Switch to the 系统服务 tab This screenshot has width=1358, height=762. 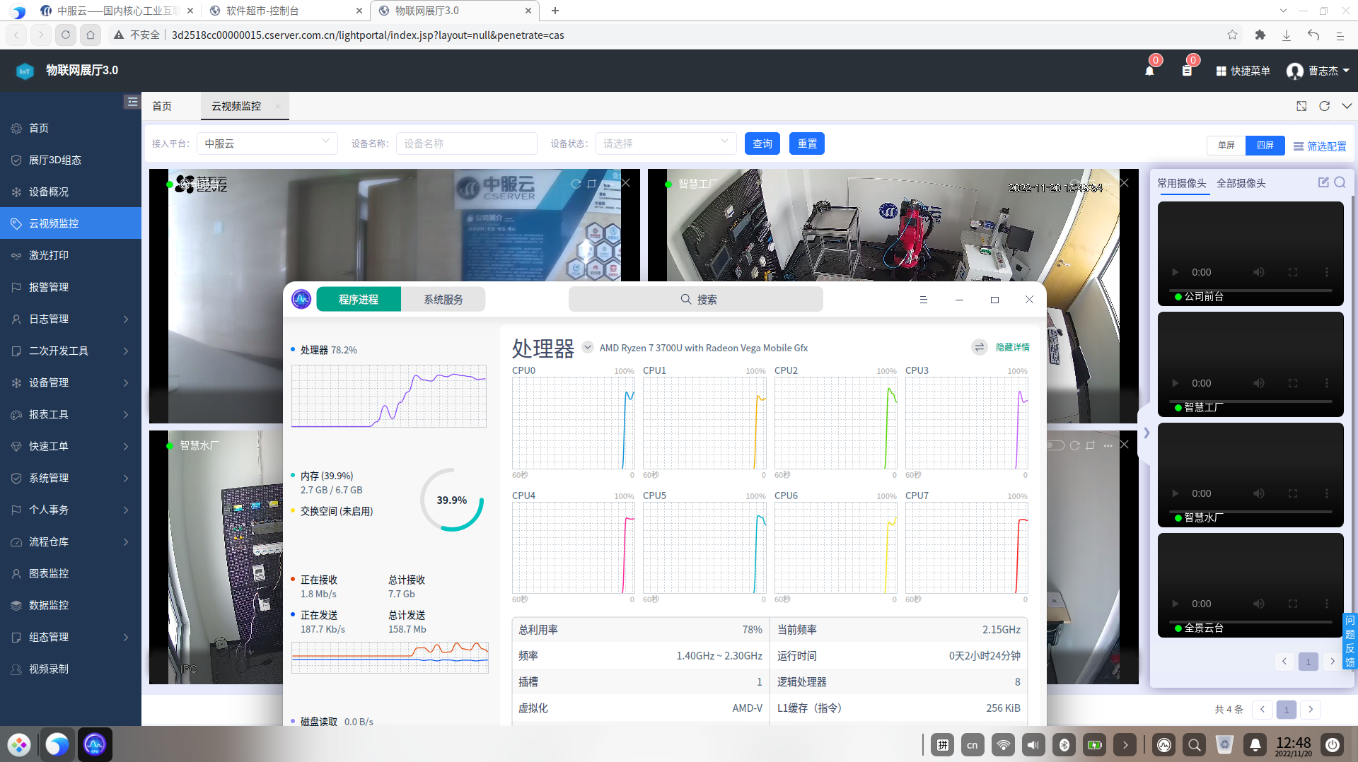click(443, 299)
